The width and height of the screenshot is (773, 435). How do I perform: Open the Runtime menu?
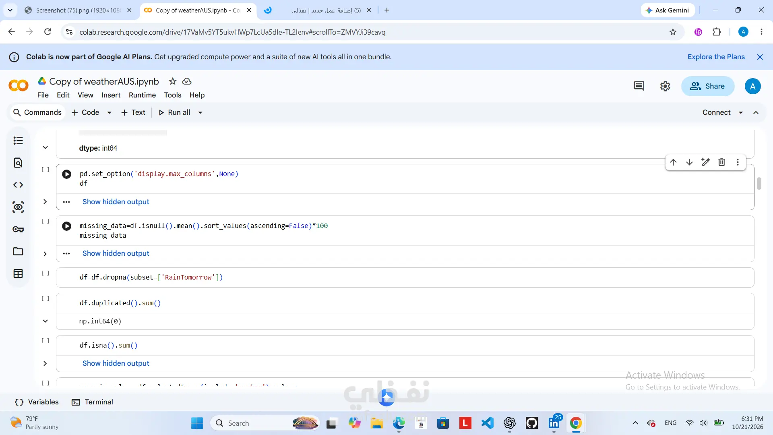(142, 95)
